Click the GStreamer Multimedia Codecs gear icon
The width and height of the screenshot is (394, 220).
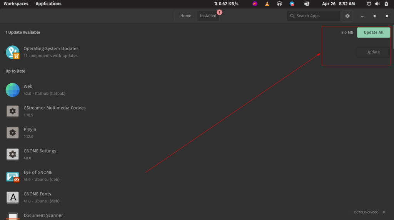coord(13,111)
